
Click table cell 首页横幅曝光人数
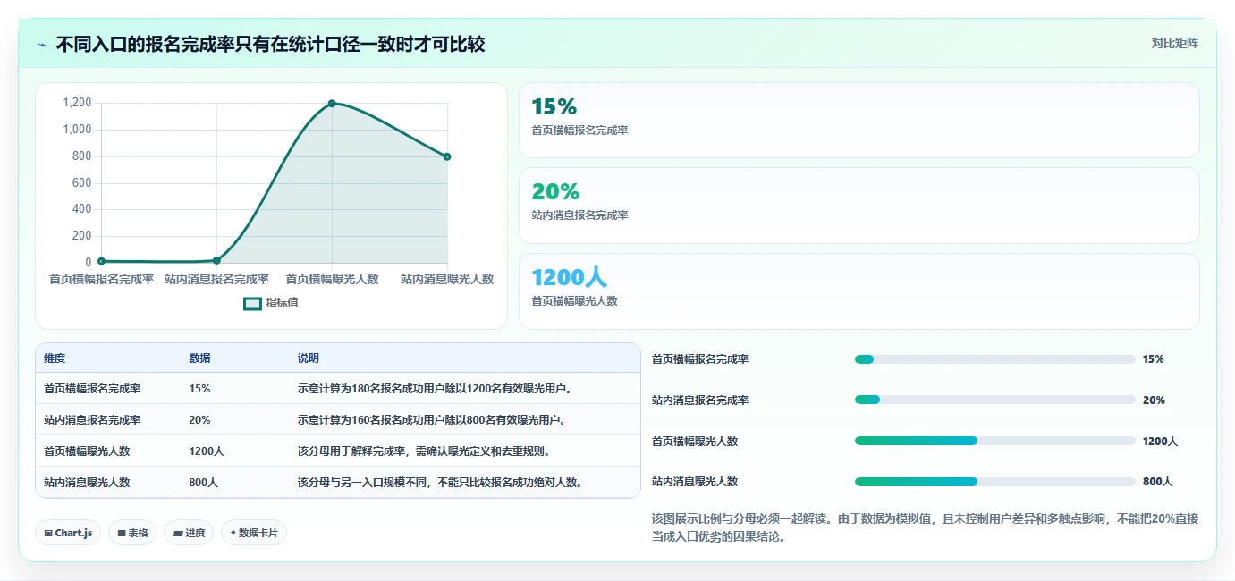pyautogui.click(x=87, y=451)
